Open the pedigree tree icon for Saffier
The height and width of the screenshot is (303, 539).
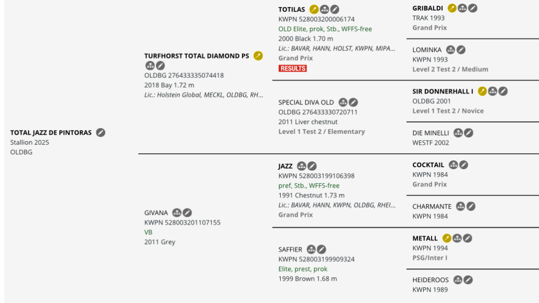[311, 250]
